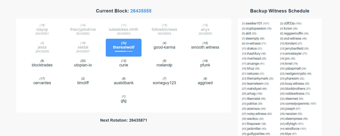The width and height of the screenshot is (340, 136).
Task: Click the therealwolf progress bar
Action: click(x=124, y=51)
